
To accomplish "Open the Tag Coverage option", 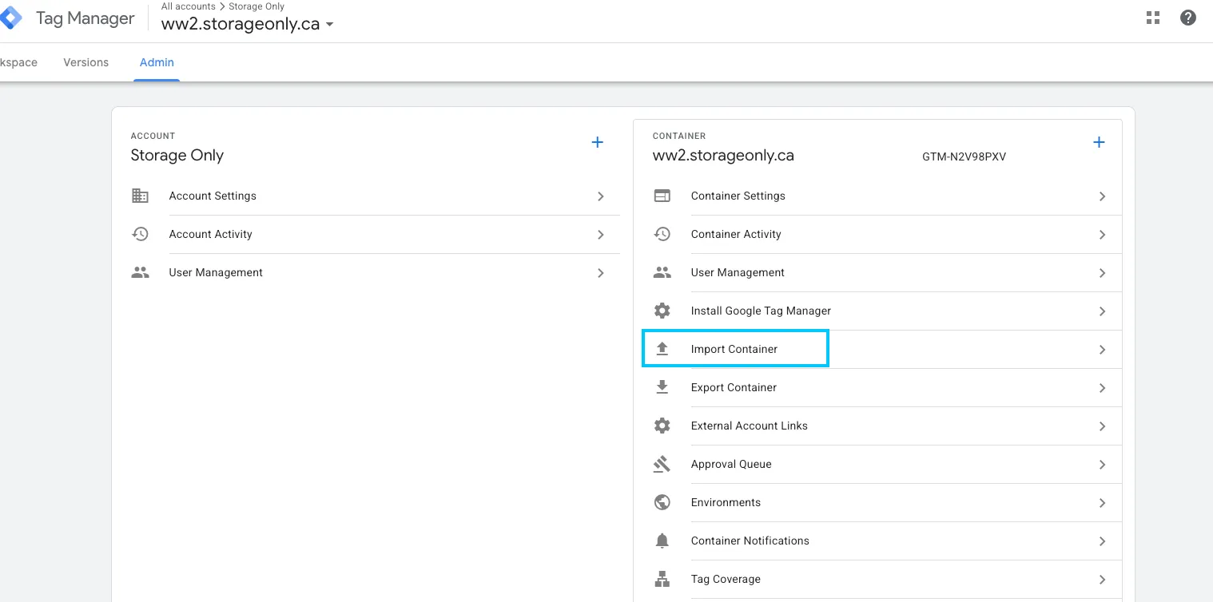I will (726, 579).
